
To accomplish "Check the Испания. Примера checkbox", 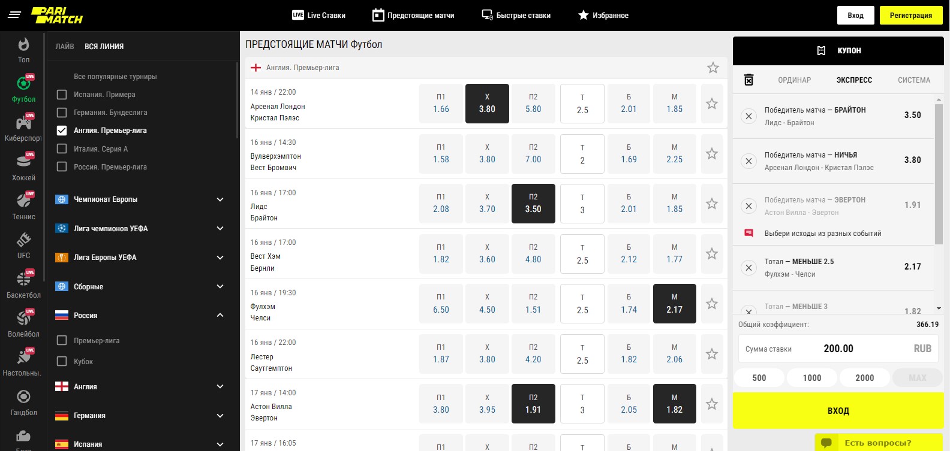I will 61,95.
